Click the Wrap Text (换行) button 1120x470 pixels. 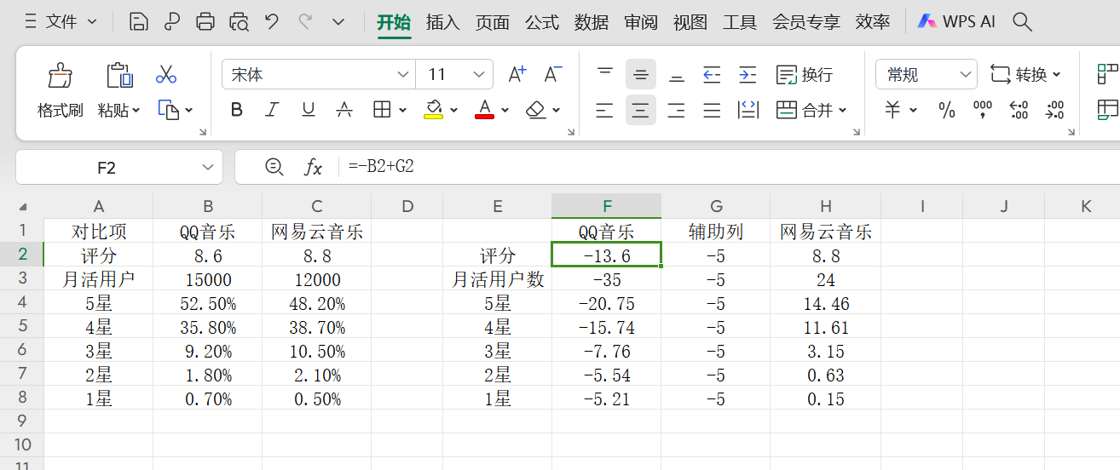(805, 74)
